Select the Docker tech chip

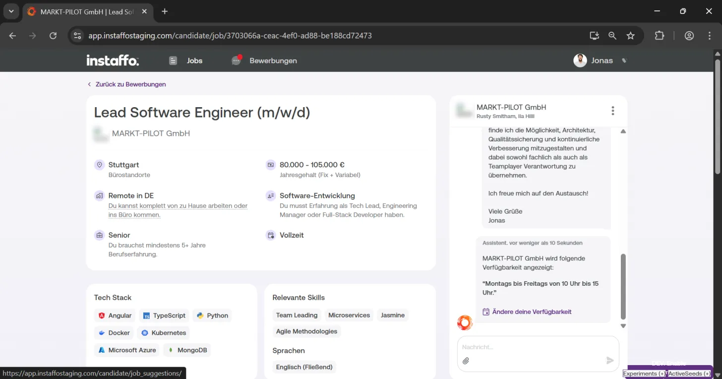pos(114,333)
